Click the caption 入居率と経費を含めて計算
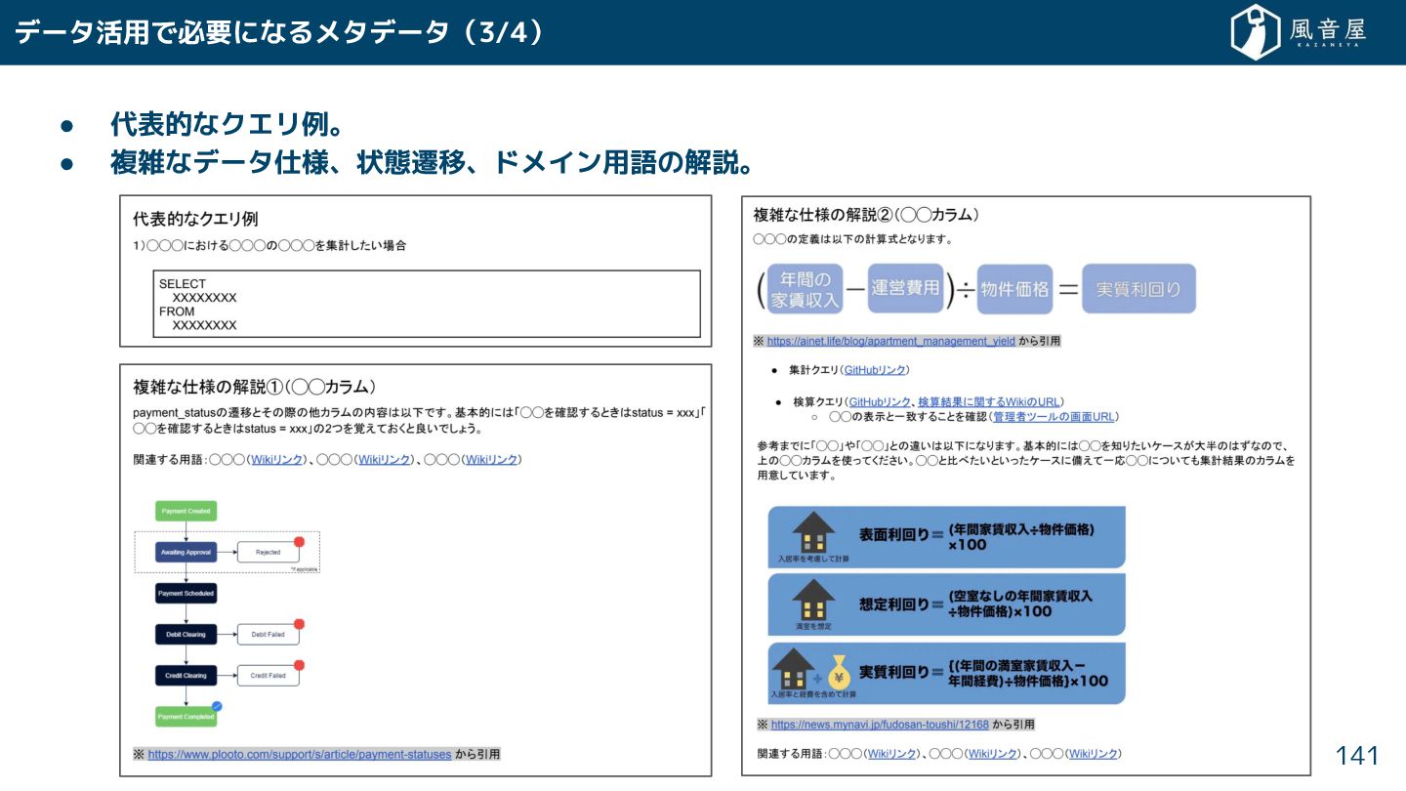 [x=813, y=694]
